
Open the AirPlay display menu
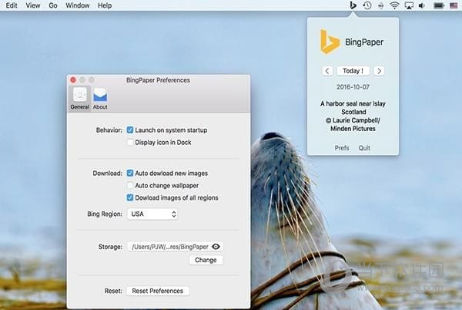409,5
